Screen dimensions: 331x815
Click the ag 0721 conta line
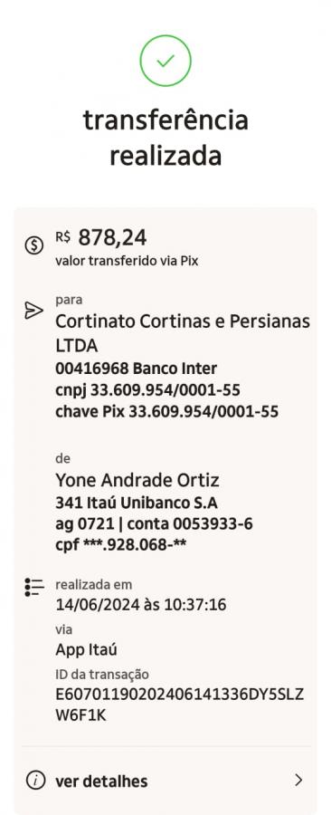[154, 524]
